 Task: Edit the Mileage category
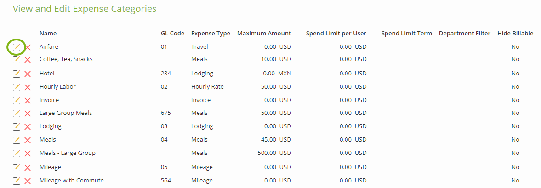point(17,168)
